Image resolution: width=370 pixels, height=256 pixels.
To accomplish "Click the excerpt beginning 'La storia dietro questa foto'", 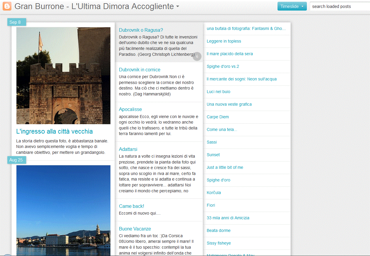I will pos(62,147).
